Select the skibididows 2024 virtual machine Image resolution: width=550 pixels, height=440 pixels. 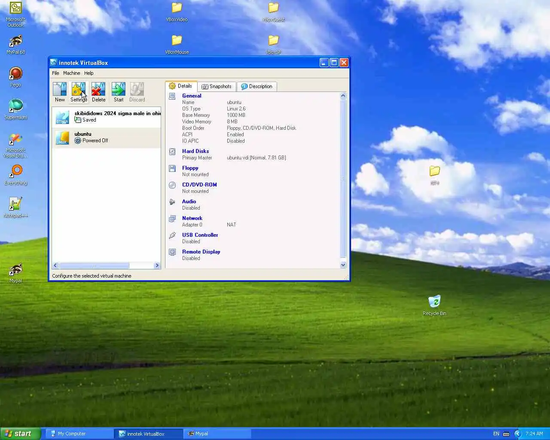coord(107,117)
